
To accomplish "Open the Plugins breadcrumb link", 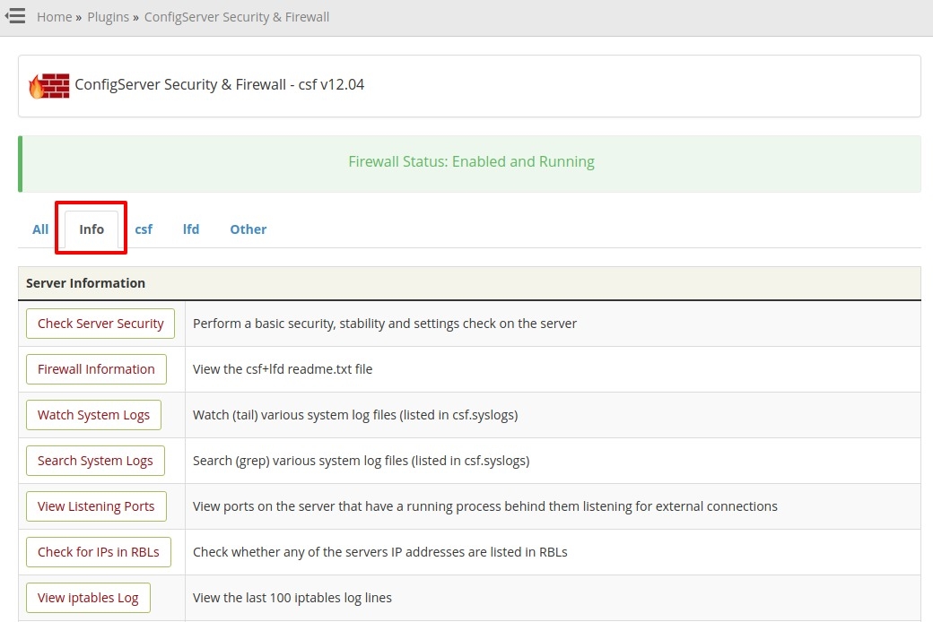I will pos(109,17).
